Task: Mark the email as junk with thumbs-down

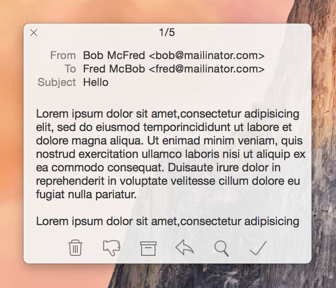Action: click(x=112, y=248)
